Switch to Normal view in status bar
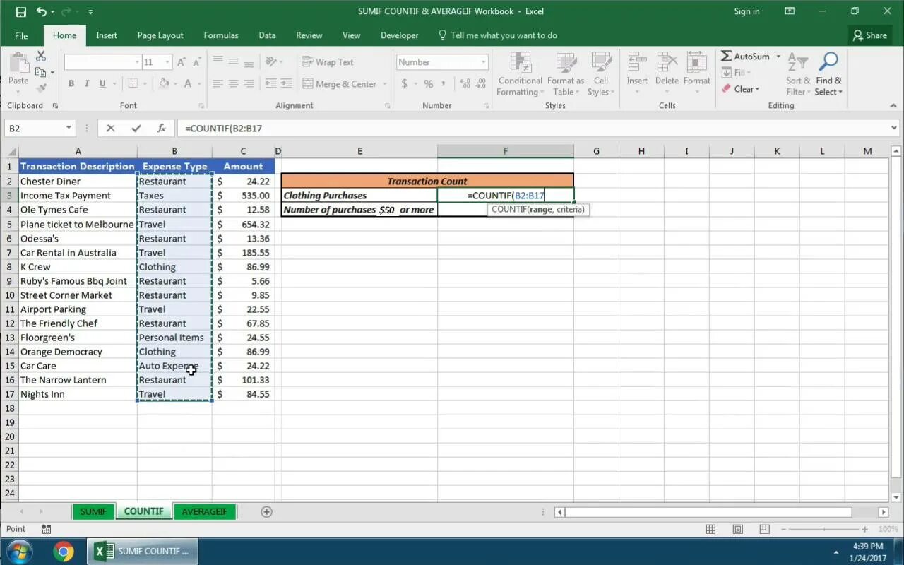Viewport: 904px width, 565px height. point(710,529)
